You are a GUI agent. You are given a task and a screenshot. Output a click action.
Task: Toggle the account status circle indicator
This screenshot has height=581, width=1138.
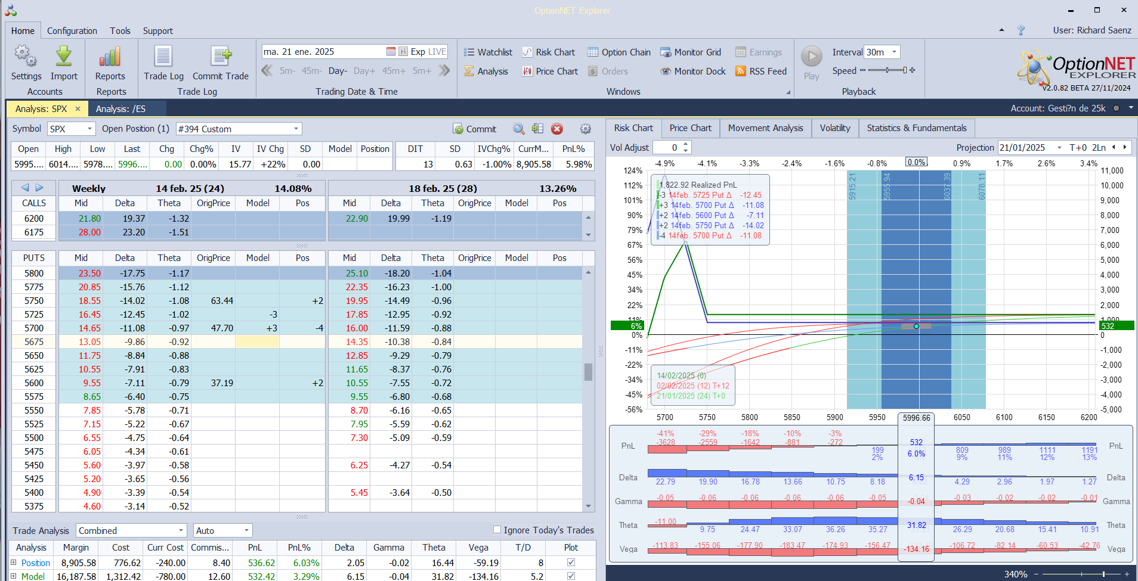pyautogui.click(x=1116, y=108)
